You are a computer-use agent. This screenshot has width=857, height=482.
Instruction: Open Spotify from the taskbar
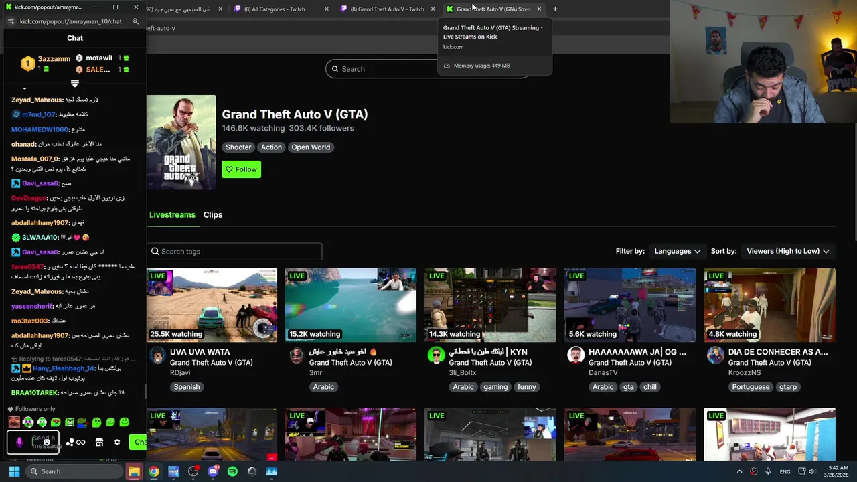click(x=232, y=471)
